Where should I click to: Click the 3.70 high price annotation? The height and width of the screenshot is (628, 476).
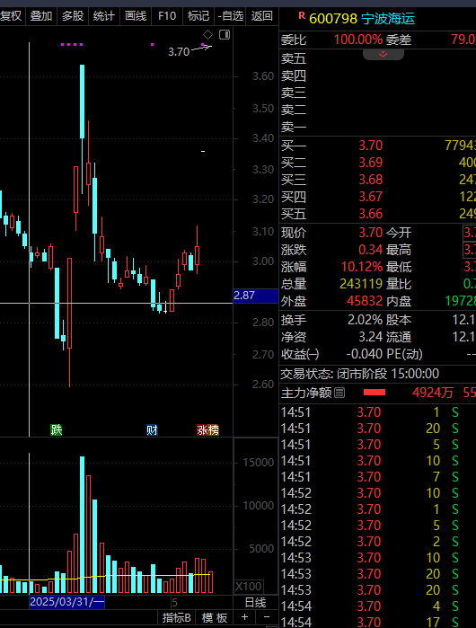179,52
